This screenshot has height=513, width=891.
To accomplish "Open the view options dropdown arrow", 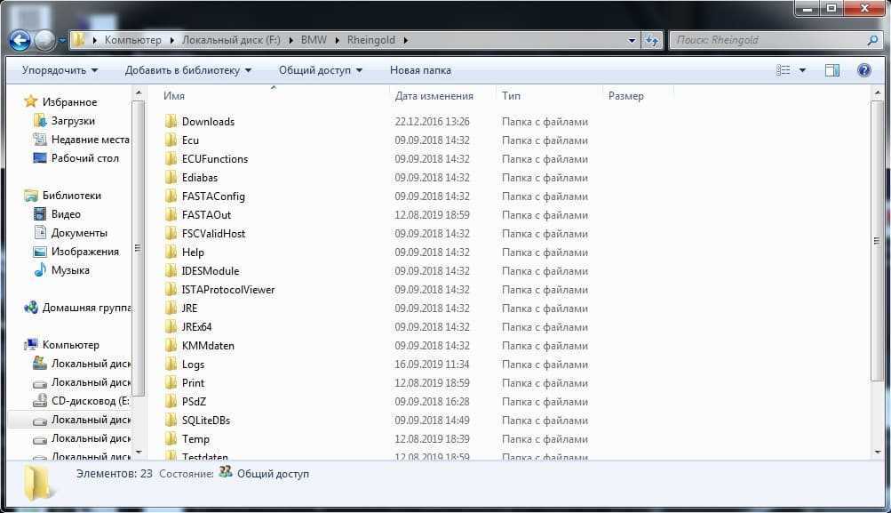I will coord(803,70).
